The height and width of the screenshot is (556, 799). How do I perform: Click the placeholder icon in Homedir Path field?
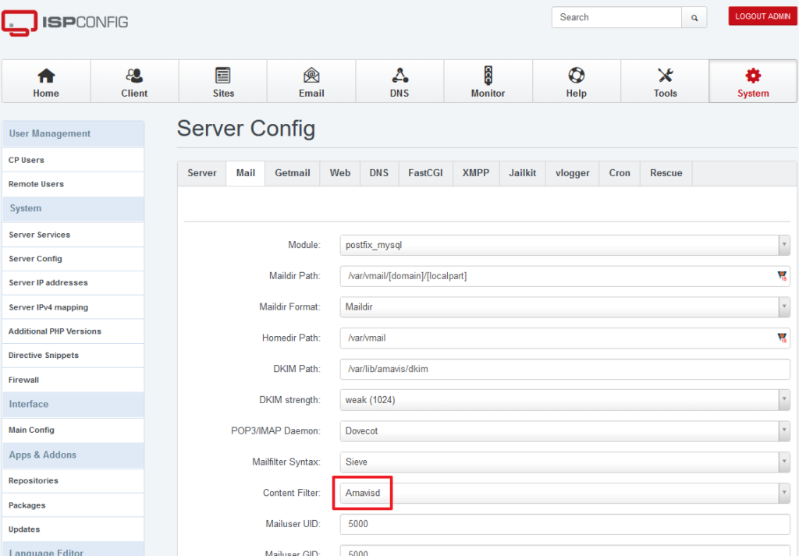782,338
